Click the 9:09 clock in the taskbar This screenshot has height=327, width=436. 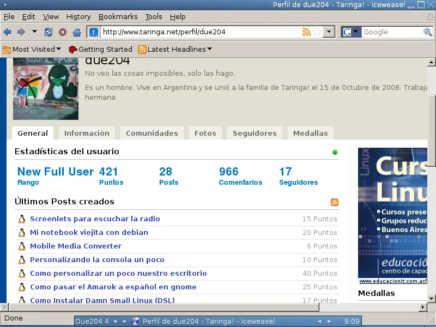click(352, 322)
